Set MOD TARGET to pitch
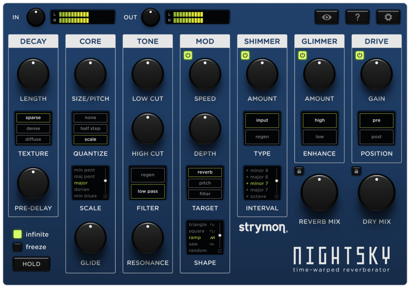This screenshot has width=410, height=288. 205,183
